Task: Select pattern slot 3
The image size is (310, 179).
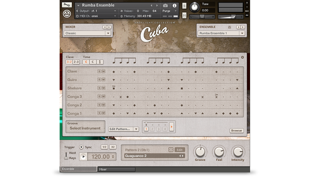Action: point(159,129)
